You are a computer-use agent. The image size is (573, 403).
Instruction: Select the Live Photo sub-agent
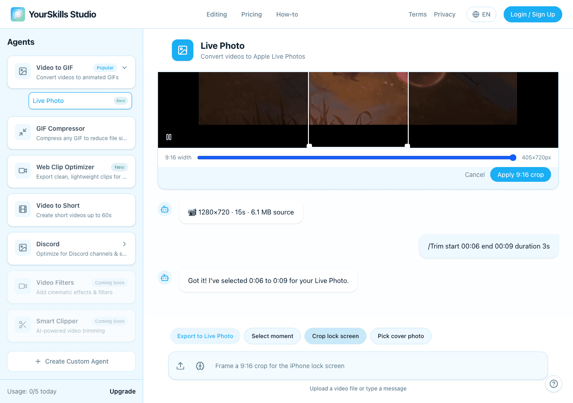coord(80,101)
